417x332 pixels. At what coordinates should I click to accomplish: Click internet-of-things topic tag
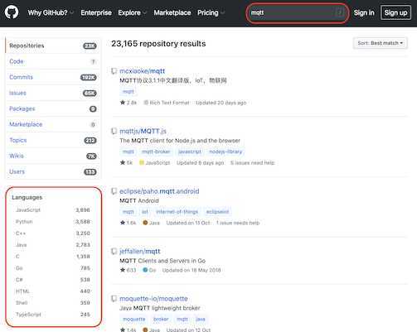[x=177, y=212]
